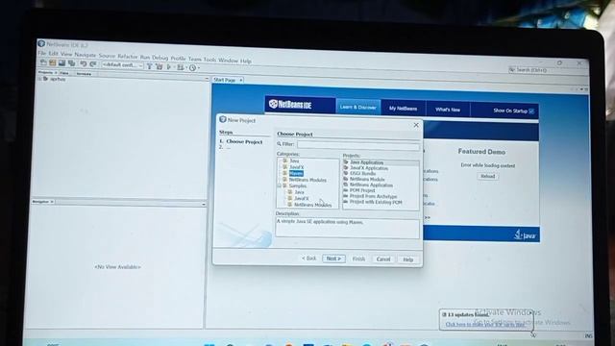Open the File menu

(x=41, y=53)
